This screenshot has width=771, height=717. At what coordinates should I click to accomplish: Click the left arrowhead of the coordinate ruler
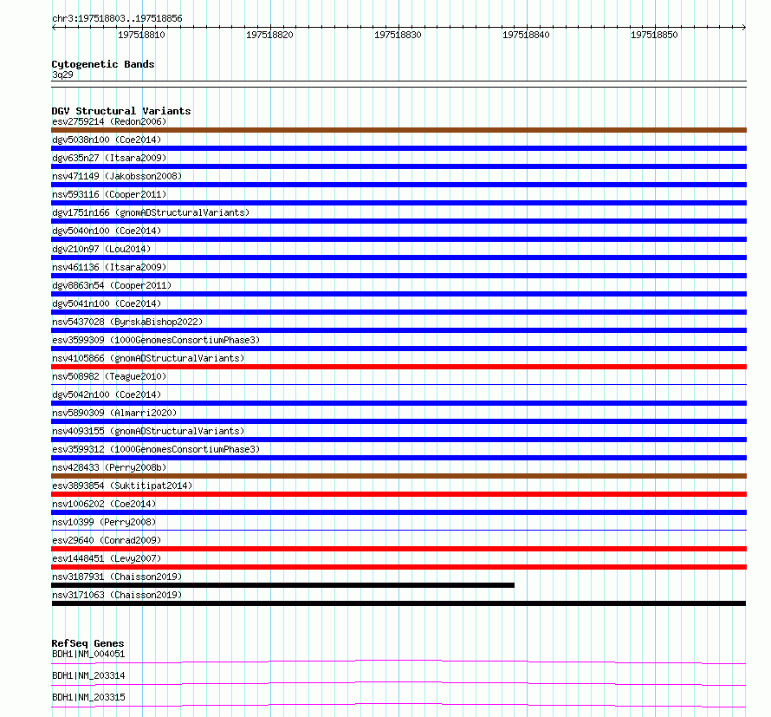point(54,28)
